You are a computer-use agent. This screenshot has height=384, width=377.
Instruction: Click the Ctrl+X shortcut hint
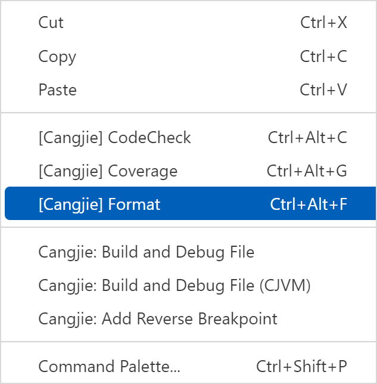click(x=323, y=23)
